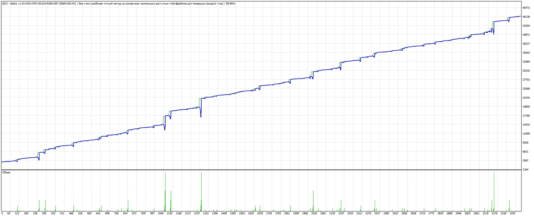Click the x-axis label 2024
This screenshot has height=216, width=534.
313,214
